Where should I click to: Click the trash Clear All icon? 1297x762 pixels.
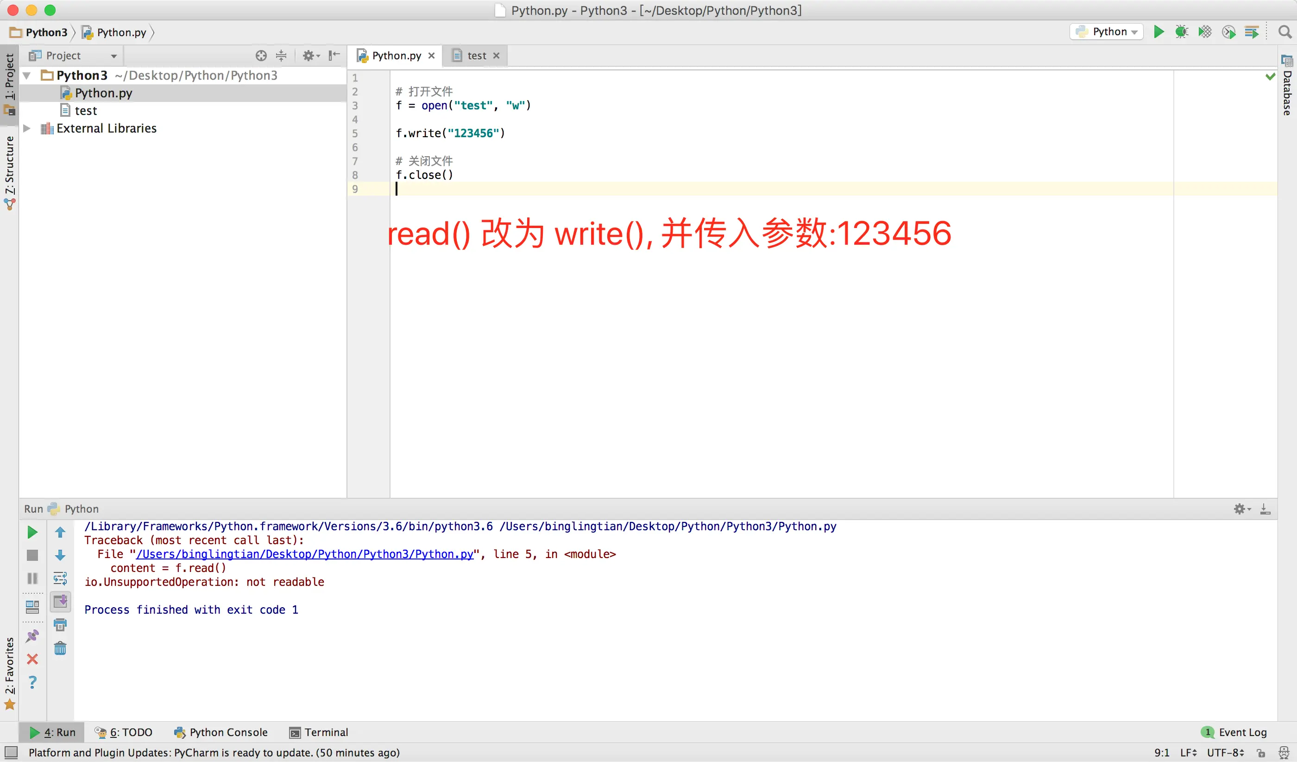coord(60,648)
